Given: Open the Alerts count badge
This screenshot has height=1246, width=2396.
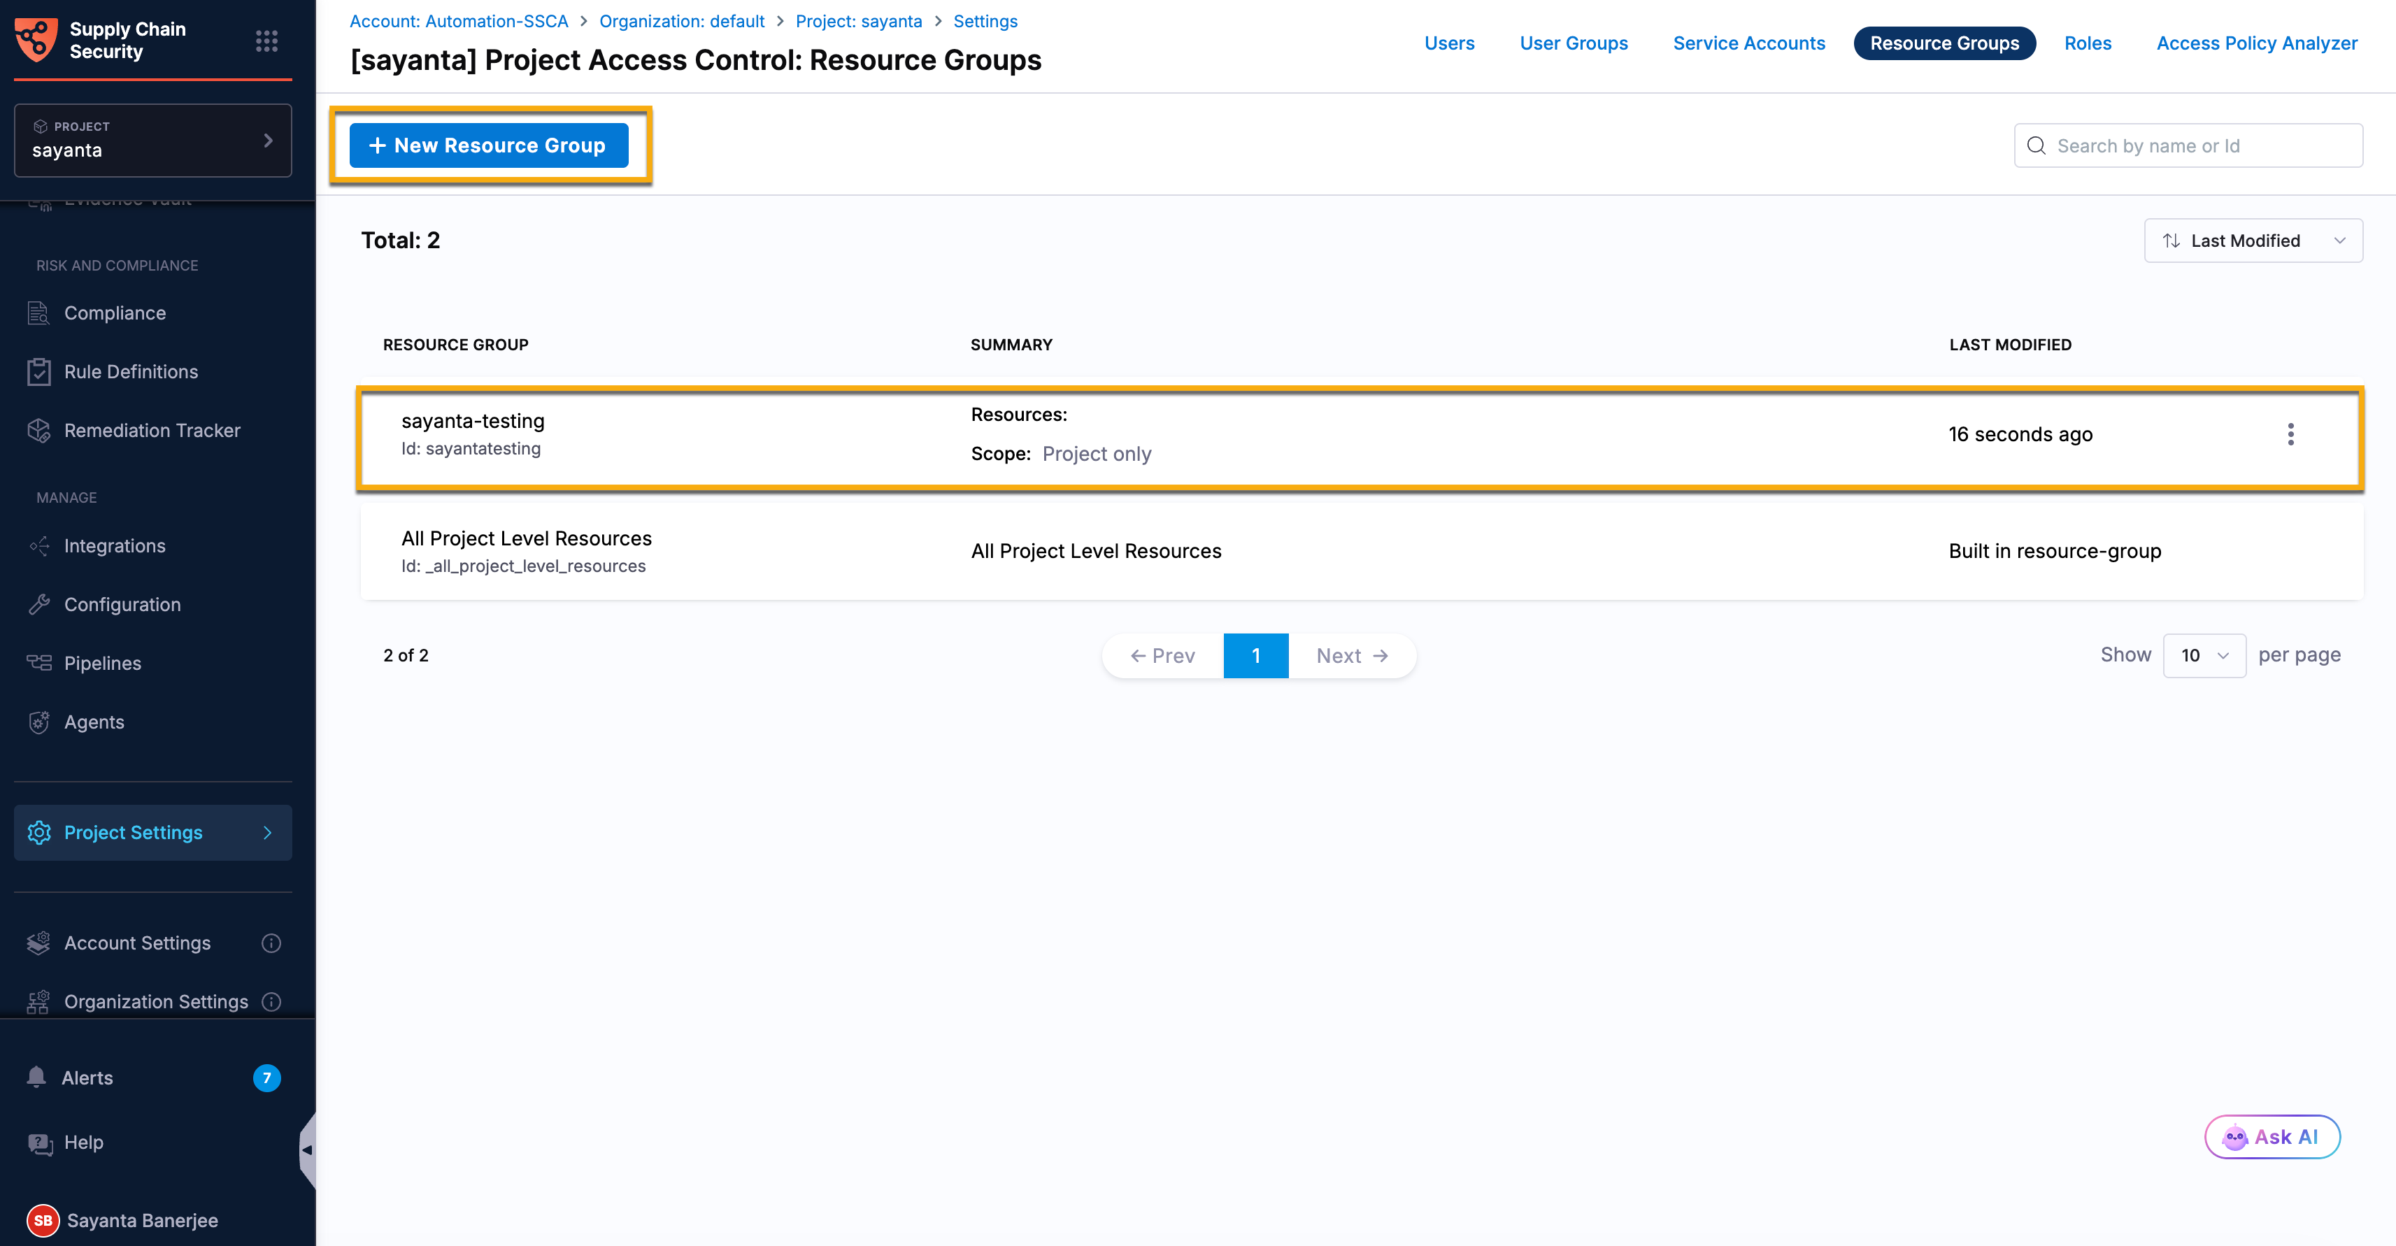Looking at the screenshot, I should point(267,1077).
